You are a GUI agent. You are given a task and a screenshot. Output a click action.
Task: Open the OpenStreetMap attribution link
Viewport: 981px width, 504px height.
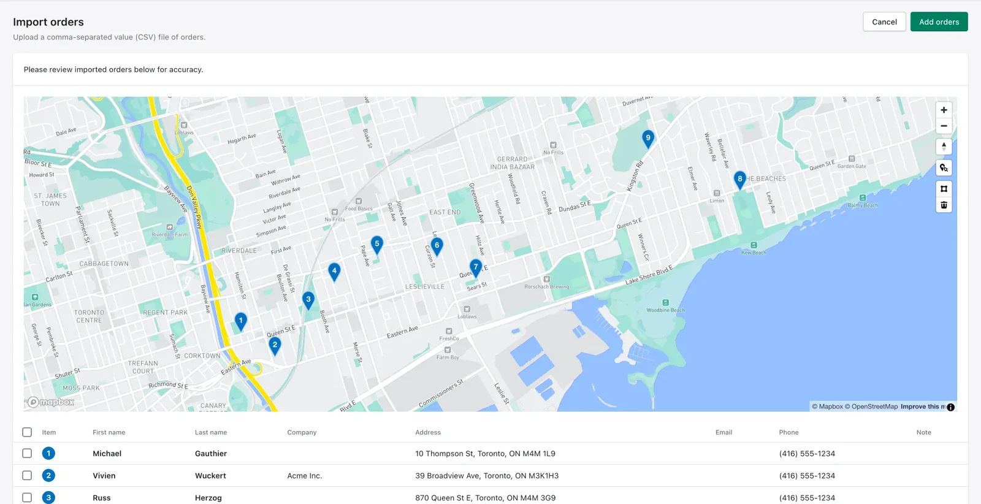pos(871,407)
